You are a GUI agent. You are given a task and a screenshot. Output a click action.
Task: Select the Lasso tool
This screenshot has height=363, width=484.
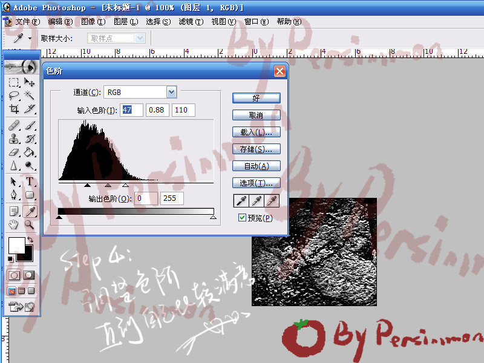[13, 96]
